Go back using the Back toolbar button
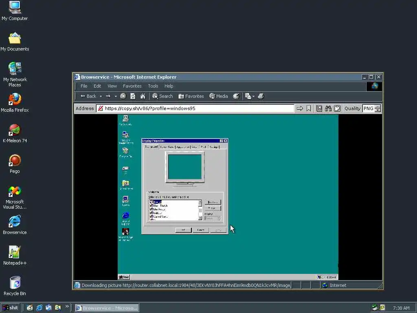 pyautogui.click(x=88, y=96)
